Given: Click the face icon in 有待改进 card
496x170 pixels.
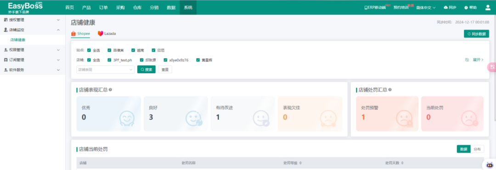Looking at the screenshot, I should [261, 119].
